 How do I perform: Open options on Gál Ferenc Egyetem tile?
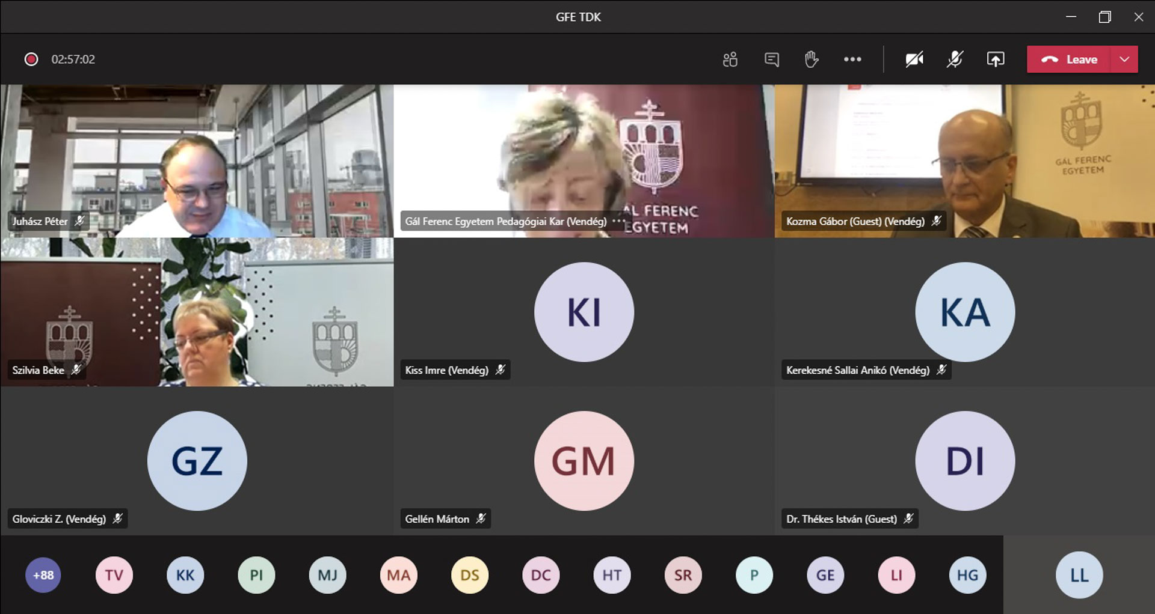(x=618, y=221)
